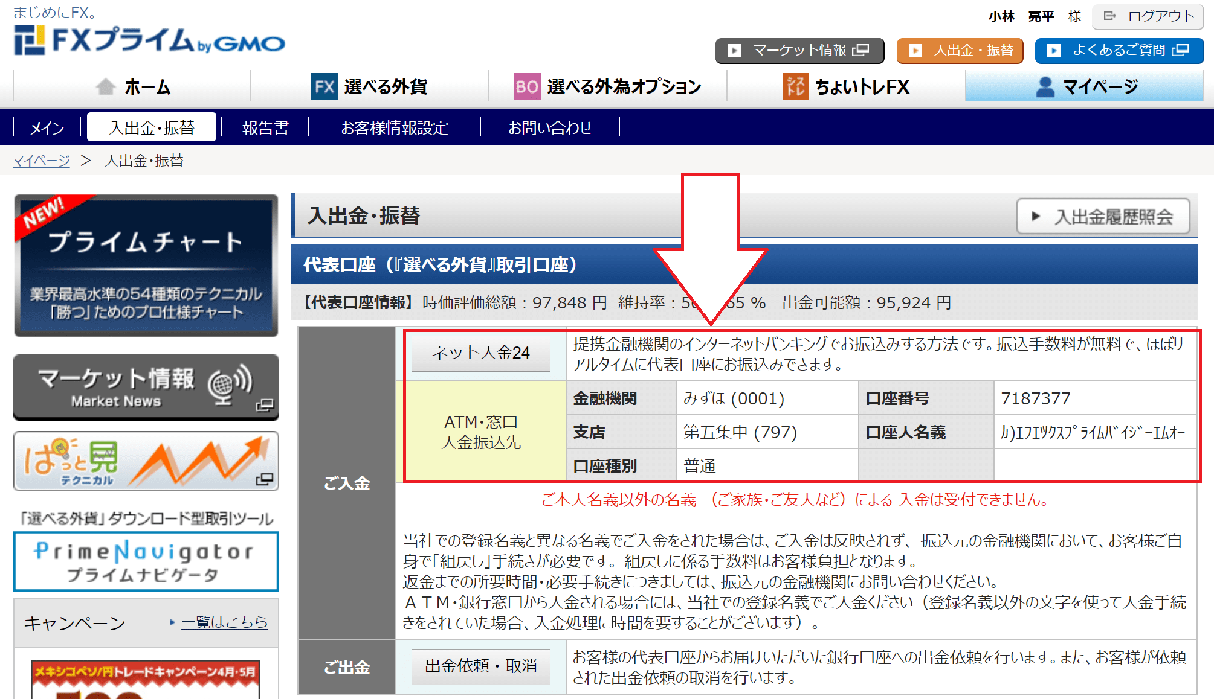The image size is (1214, 699).
Task: Select マイページ navigation tab
Action: pyautogui.click(x=1085, y=86)
